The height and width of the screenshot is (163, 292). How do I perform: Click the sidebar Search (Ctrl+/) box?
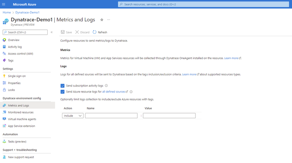25,32
